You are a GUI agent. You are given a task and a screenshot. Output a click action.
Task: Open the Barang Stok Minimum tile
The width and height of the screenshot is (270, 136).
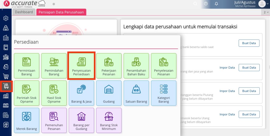pos(109,120)
